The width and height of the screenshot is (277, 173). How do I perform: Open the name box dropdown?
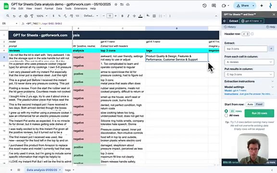[16, 24]
